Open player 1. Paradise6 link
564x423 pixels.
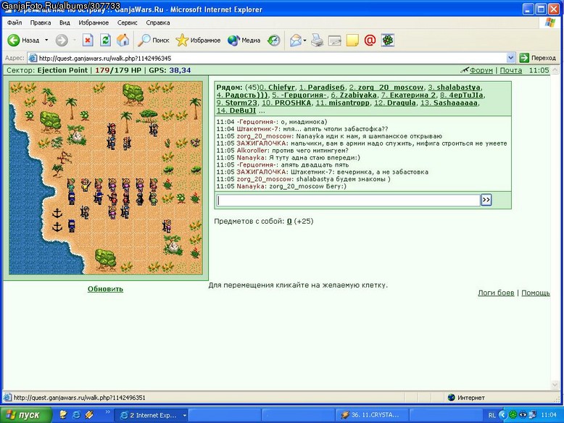point(322,88)
